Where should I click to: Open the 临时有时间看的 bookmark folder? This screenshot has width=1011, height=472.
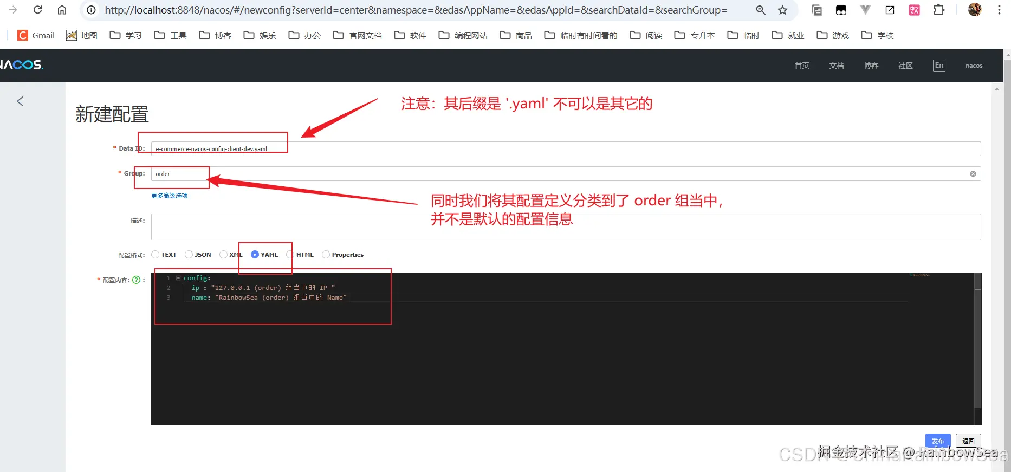click(x=581, y=35)
